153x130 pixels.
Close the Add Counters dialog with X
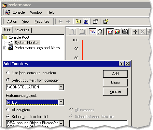tap(127, 64)
